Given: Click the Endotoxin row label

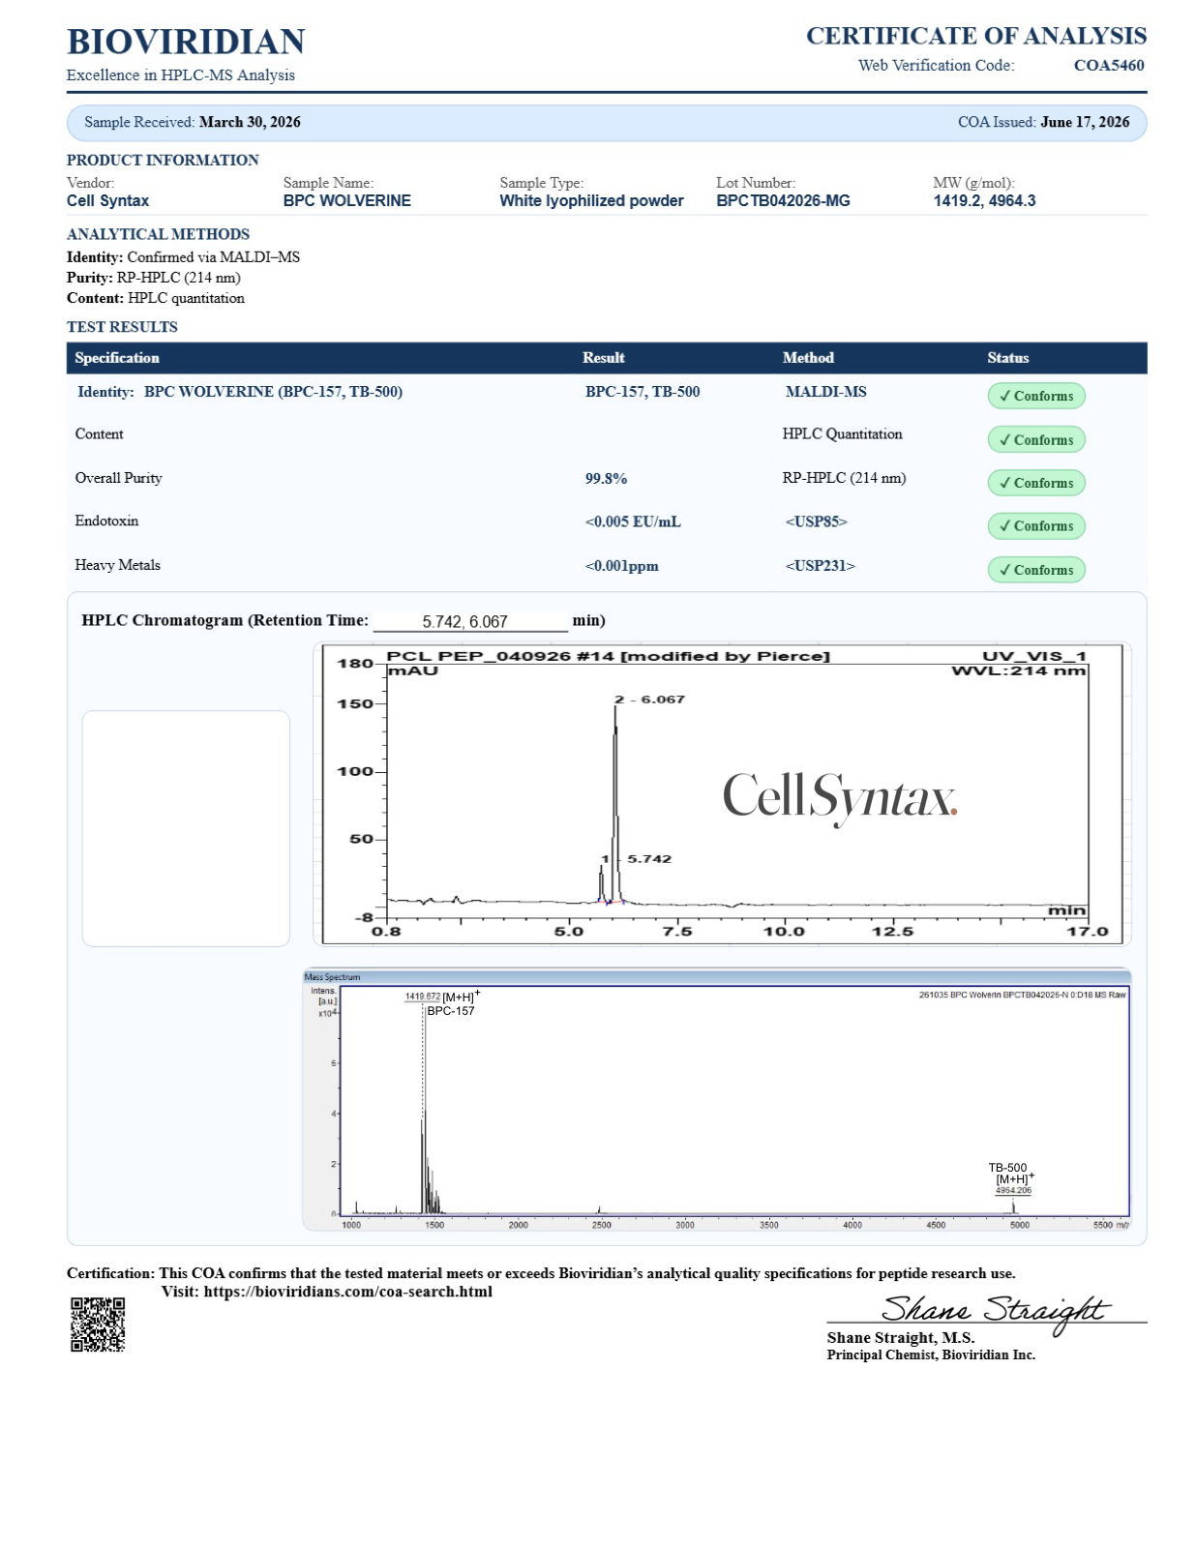Looking at the screenshot, I should tap(106, 521).
